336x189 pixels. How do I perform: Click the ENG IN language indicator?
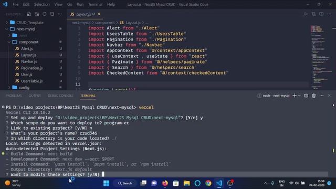(x=282, y=183)
